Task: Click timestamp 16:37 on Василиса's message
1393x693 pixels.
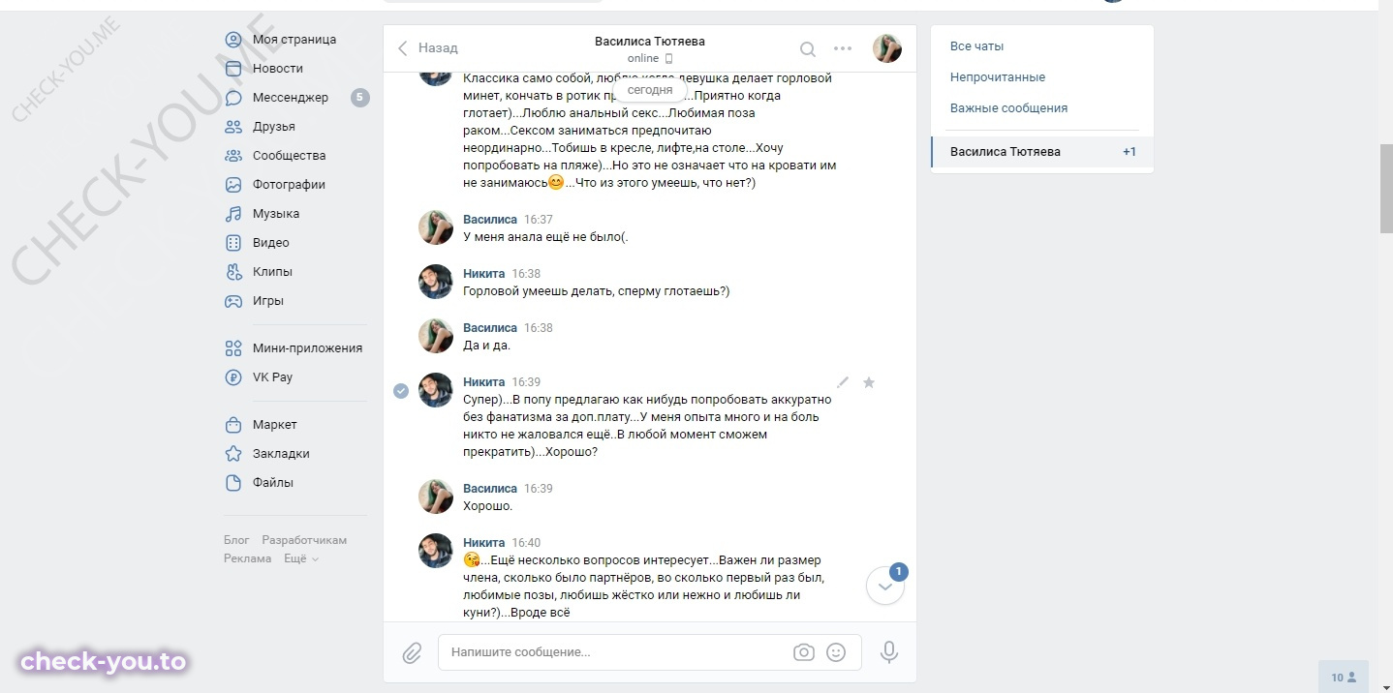Action: [539, 220]
